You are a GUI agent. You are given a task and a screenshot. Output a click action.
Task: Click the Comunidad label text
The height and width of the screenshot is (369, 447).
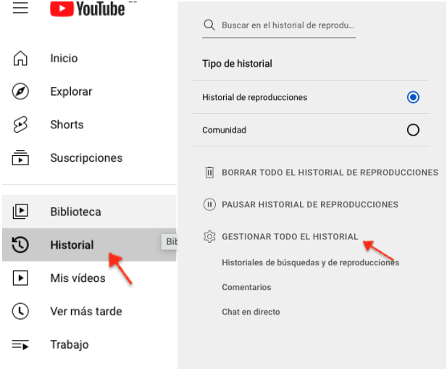(224, 130)
